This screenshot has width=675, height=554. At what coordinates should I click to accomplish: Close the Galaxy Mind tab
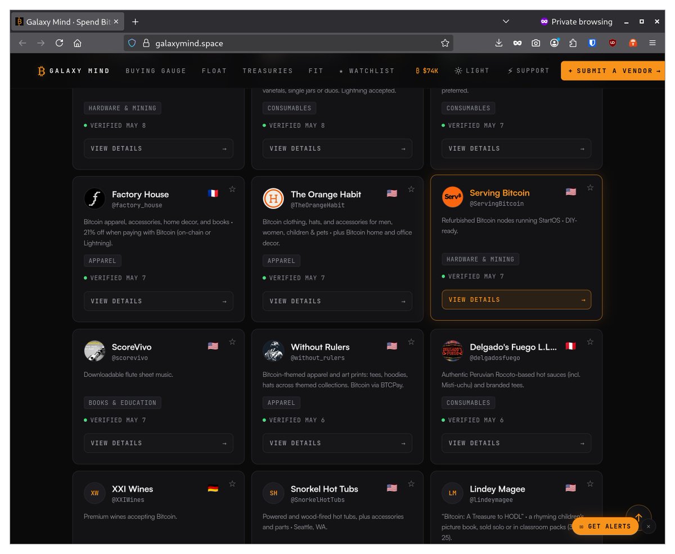click(x=116, y=21)
